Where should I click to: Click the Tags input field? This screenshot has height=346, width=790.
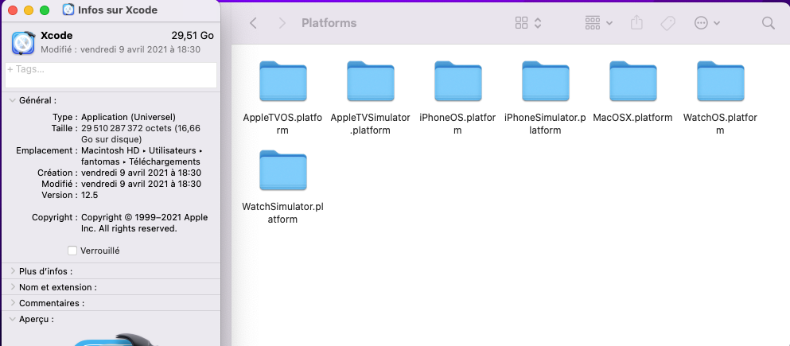pyautogui.click(x=111, y=75)
